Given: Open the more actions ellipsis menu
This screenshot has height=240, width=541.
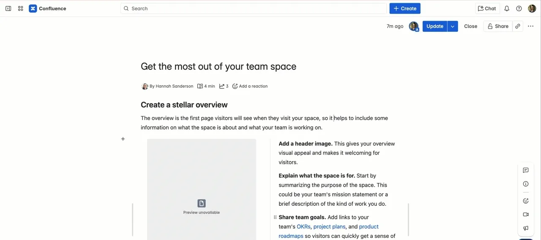Looking at the screenshot, I should pyautogui.click(x=531, y=26).
